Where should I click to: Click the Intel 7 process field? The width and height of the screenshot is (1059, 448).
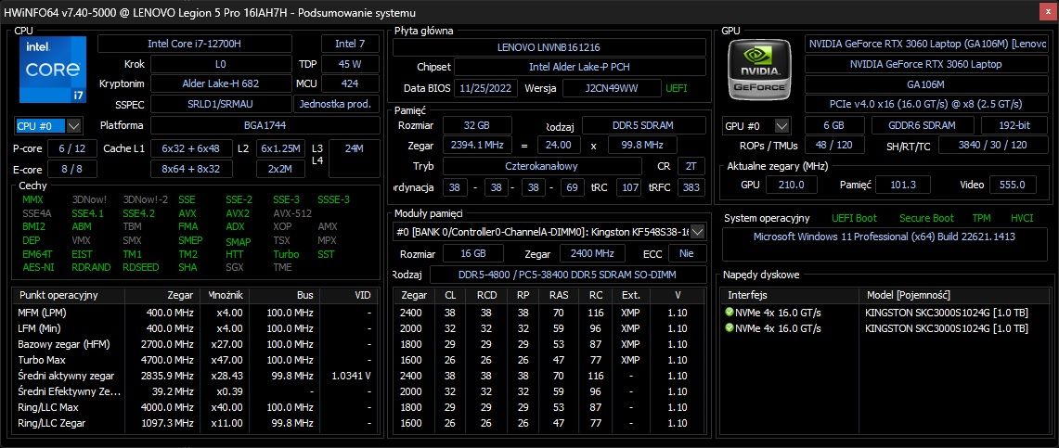pos(350,44)
